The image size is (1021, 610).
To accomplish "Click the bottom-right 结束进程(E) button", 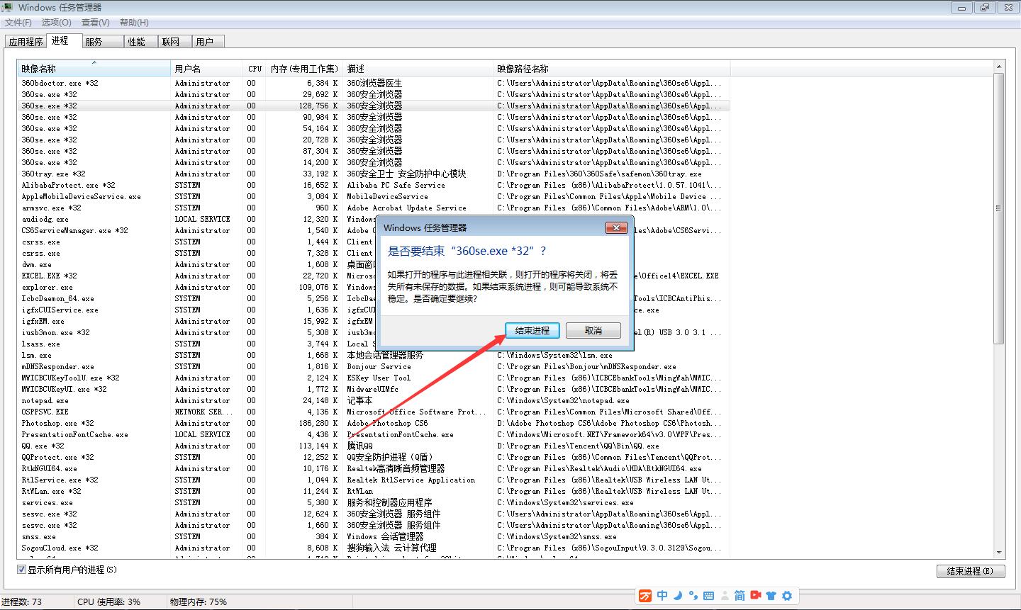I will point(971,571).
